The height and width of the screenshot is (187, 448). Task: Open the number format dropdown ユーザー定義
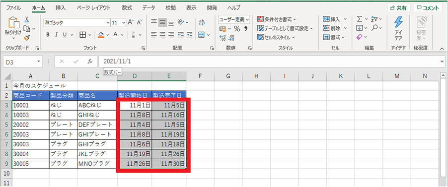[x=247, y=19]
